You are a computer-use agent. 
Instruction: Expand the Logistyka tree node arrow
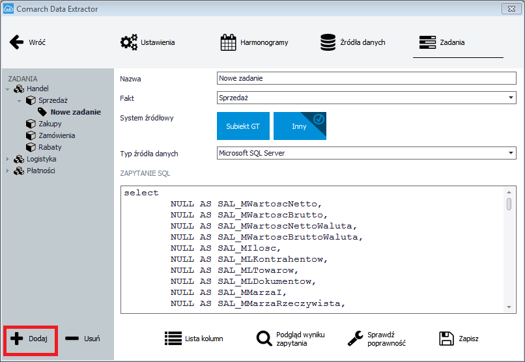point(7,160)
